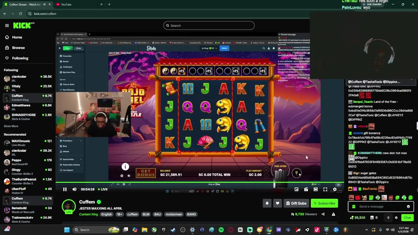
Task: Open a new browser tab
Action: pos(109,4)
